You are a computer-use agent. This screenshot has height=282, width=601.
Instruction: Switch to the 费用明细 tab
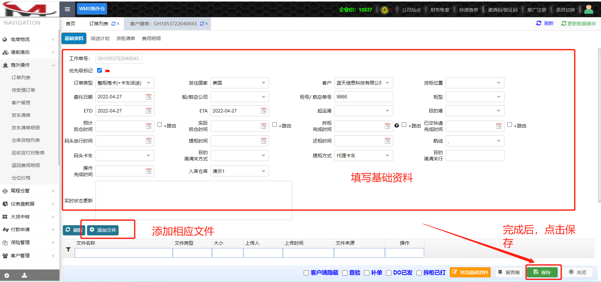click(151, 39)
